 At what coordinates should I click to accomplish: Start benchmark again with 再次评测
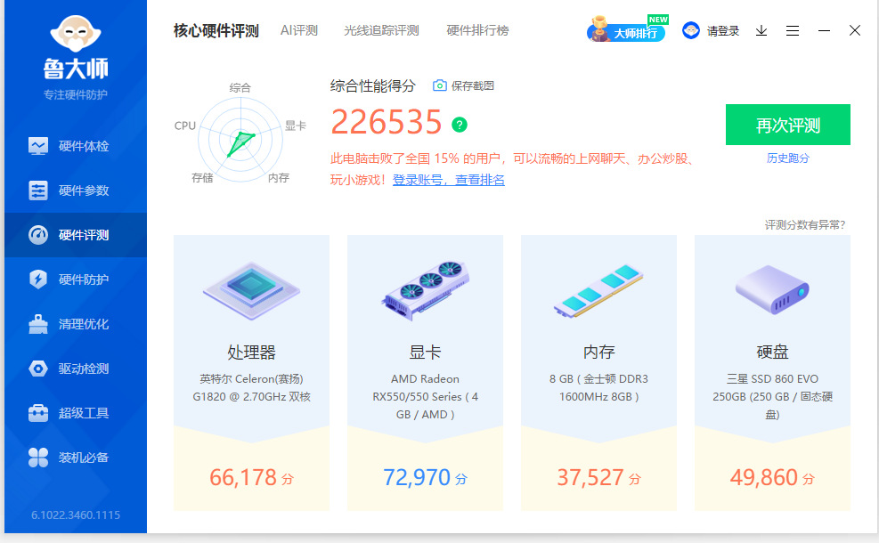point(787,125)
